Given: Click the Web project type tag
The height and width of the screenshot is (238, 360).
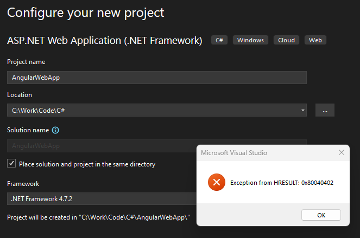Looking at the screenshot, I should coord(315,40).
